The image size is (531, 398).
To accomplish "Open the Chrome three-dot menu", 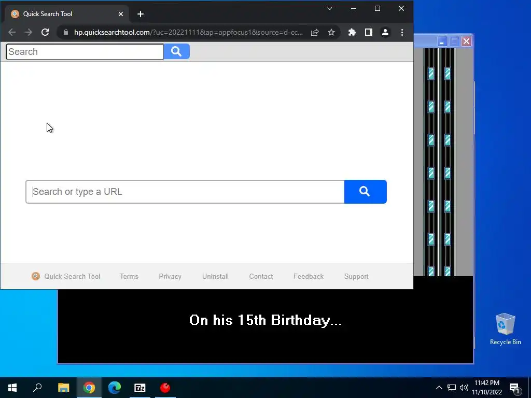I will (402, 32).
